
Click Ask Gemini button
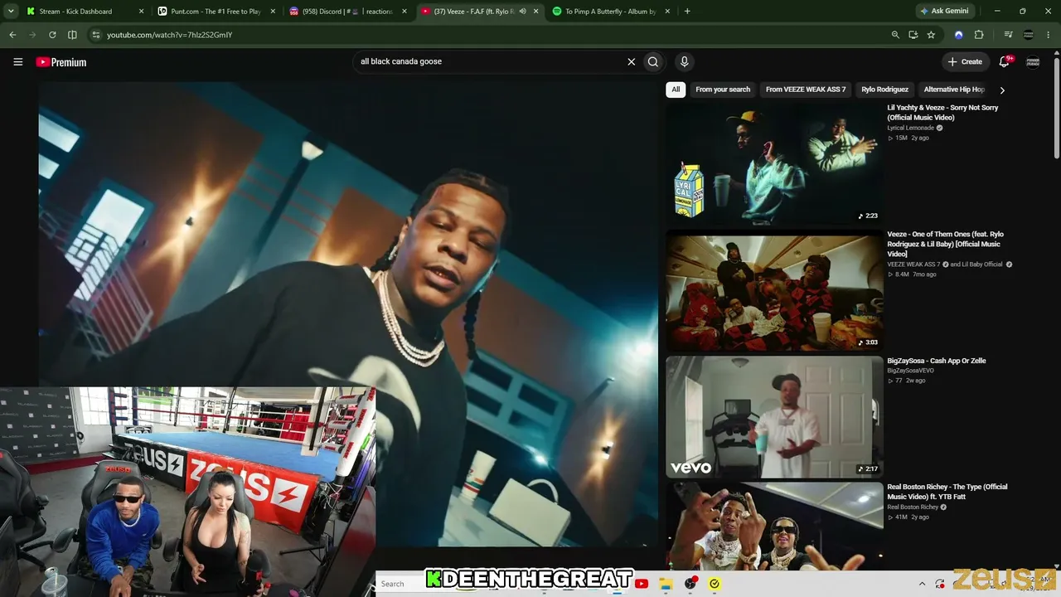(x=943, y=12)
